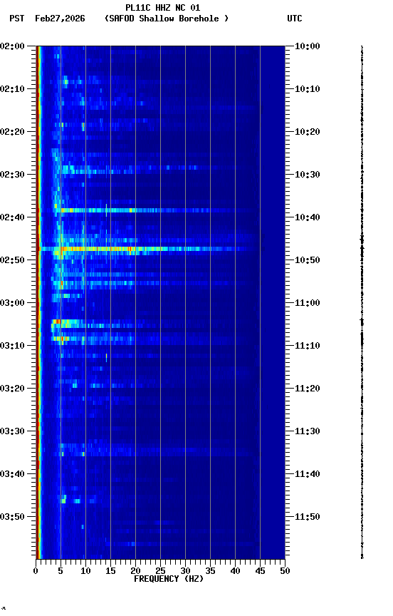
Task: Click the 02:50 PST time label
Action: click(x=12, y=260)
